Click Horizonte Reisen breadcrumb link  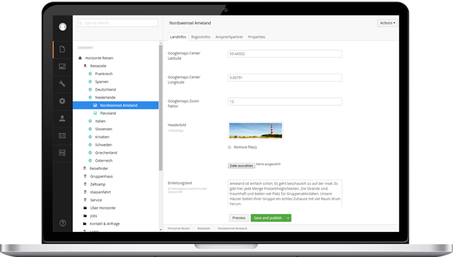178,228
